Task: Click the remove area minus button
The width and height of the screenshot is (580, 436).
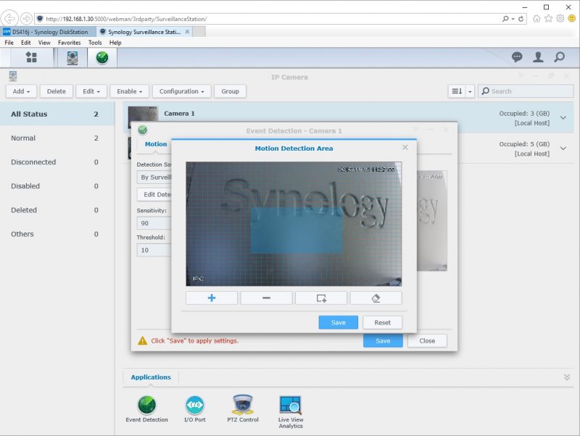Action: click(266, 298)
